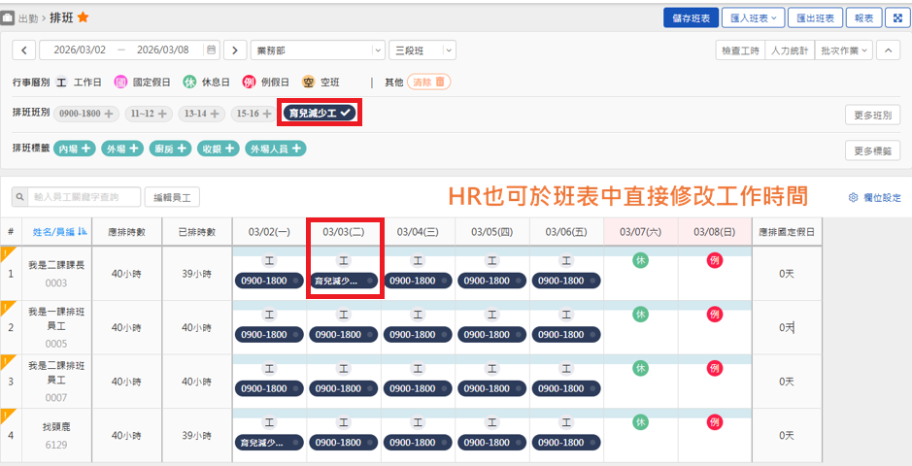Toggle the selected 育兒減少工 shift type
Screen dimensions: 912x466
(x=321, y=114)
